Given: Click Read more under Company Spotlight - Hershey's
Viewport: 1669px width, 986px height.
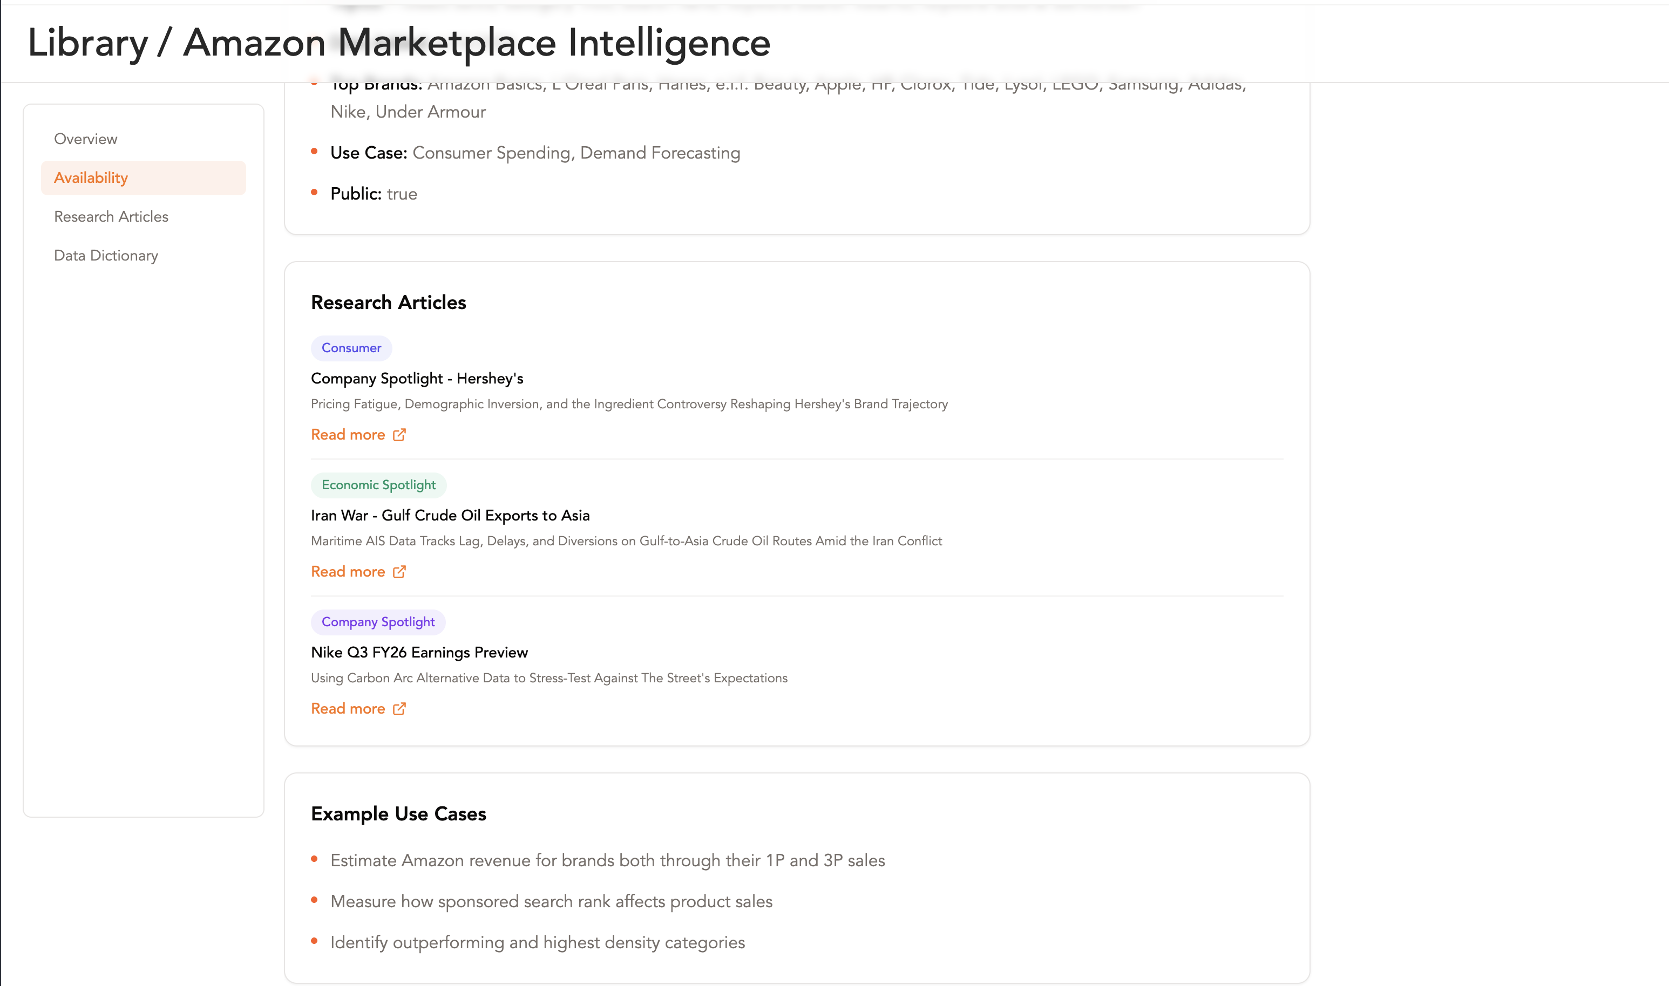Looking at the screenshot, I should (348, 435).
